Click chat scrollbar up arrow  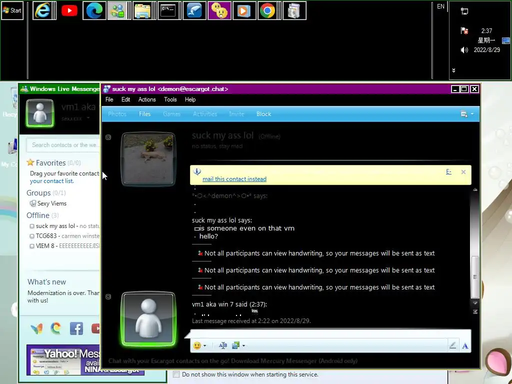(x=475, y=189)
